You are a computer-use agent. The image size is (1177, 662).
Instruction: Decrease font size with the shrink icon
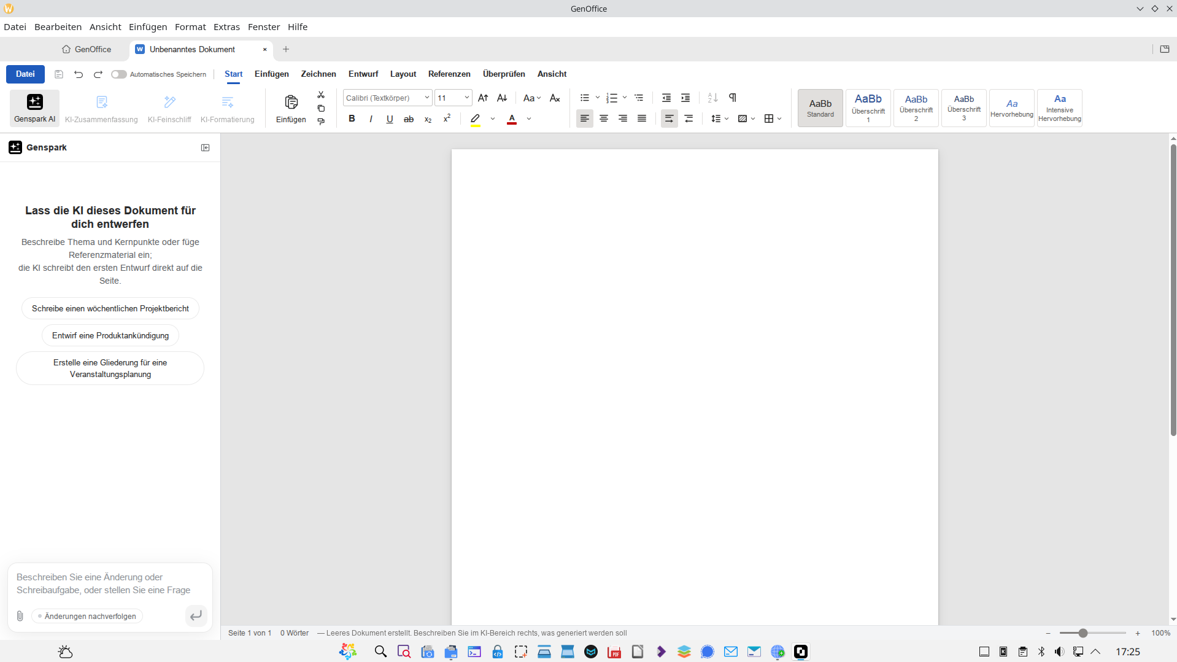click(502, 98)
